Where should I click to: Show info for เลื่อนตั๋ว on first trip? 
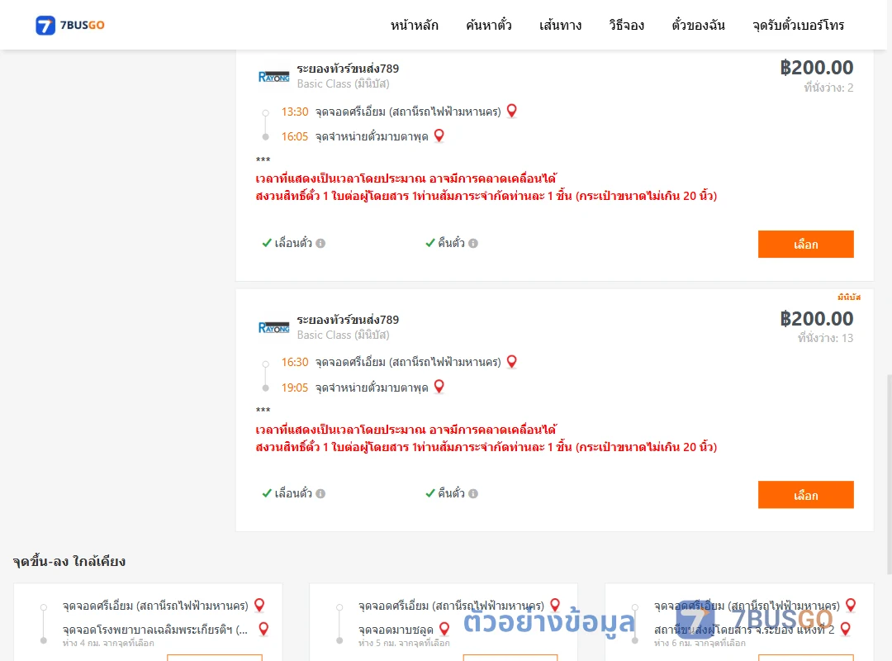tap(320, 243)
